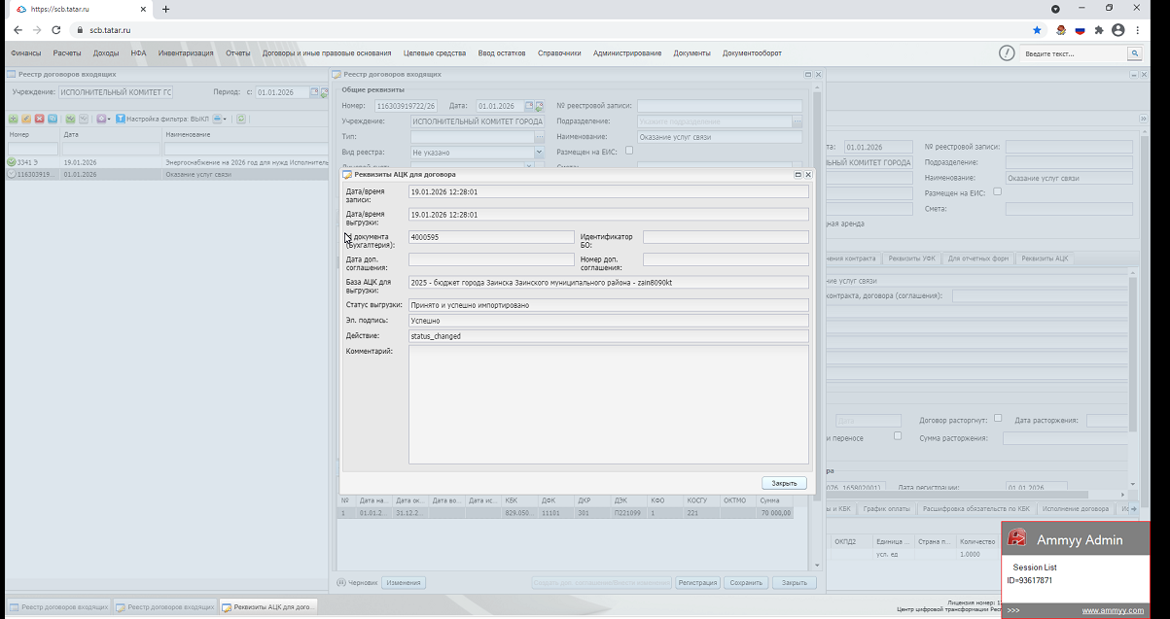Bookmark page with the star icon
This screenshot has width=1170, height=619.
[x=1037, y=30]
